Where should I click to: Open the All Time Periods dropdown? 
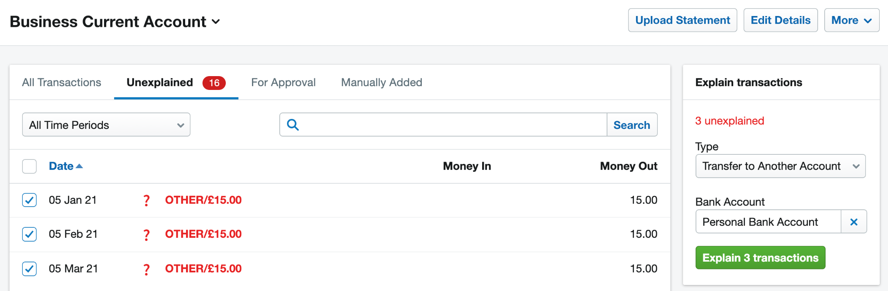(x=106, y=125)
